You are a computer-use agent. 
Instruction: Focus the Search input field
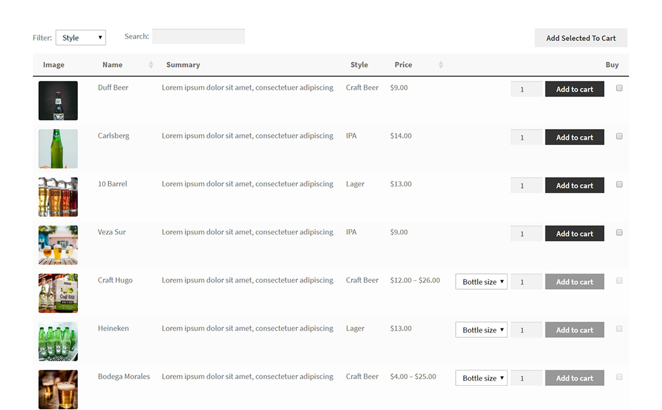tap(198, 36)
